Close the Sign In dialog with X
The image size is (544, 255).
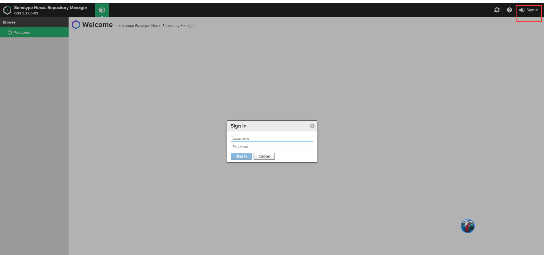[x=312, y=126]
